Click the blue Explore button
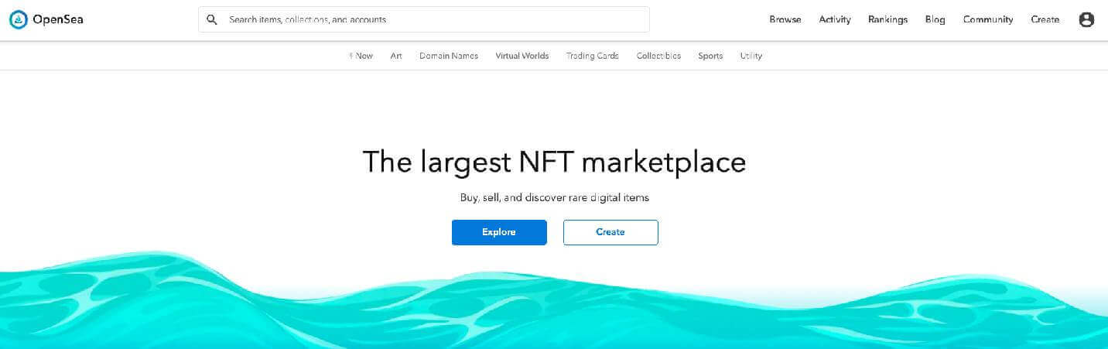 499,232
